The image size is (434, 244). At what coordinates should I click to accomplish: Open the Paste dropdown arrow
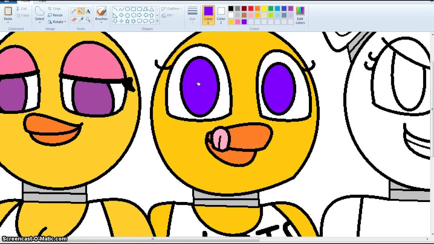(8, 22)
